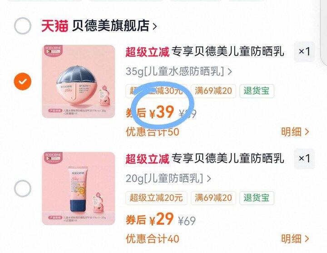Tap the second item's 满69减20 coupon tag

pyautogui.click(x=213, y=198)
